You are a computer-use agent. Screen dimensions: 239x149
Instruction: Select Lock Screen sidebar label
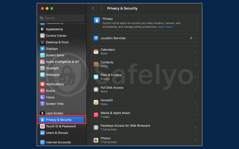pos(55,113)
